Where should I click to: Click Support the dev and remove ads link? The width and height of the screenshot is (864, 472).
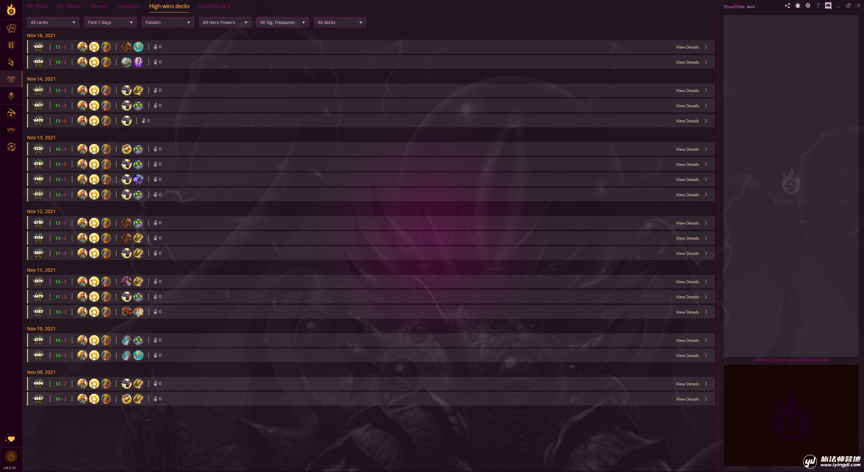pyautogui.click(x=791, y=359)
